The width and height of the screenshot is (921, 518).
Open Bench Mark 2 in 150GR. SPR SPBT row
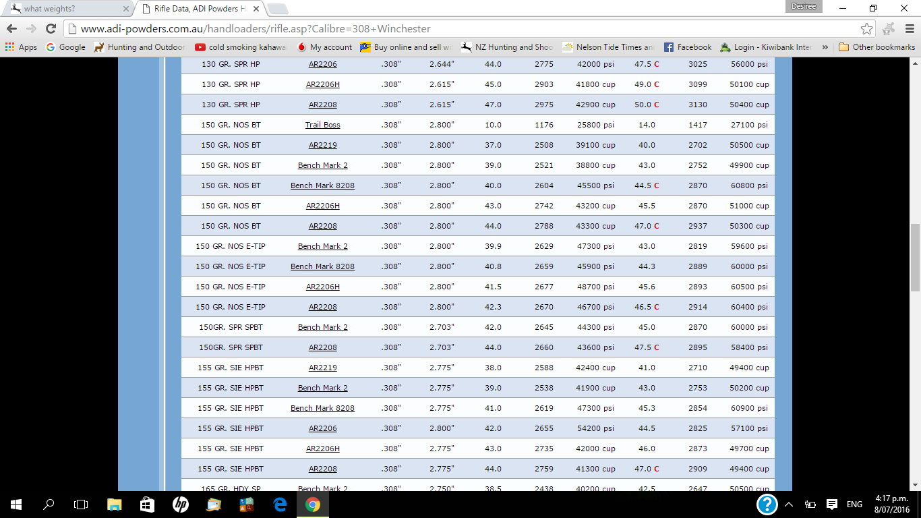pyautogui.click(x=322, y=327)
